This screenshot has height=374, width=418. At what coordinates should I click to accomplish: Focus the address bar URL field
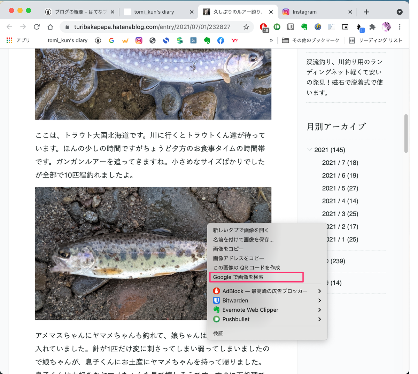click(152, 27)
